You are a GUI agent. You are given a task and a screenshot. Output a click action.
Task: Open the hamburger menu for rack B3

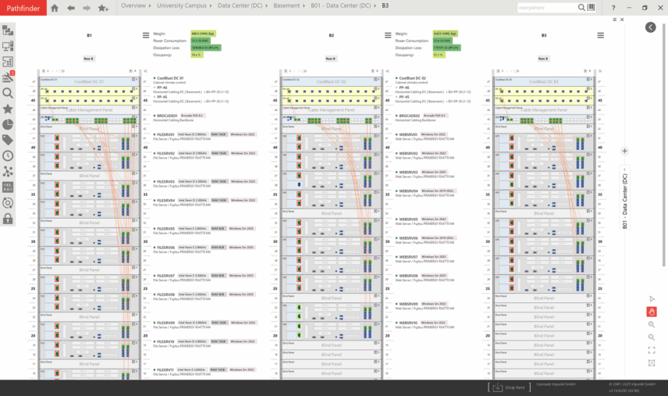pyautogui.click(x=600, y=35)
